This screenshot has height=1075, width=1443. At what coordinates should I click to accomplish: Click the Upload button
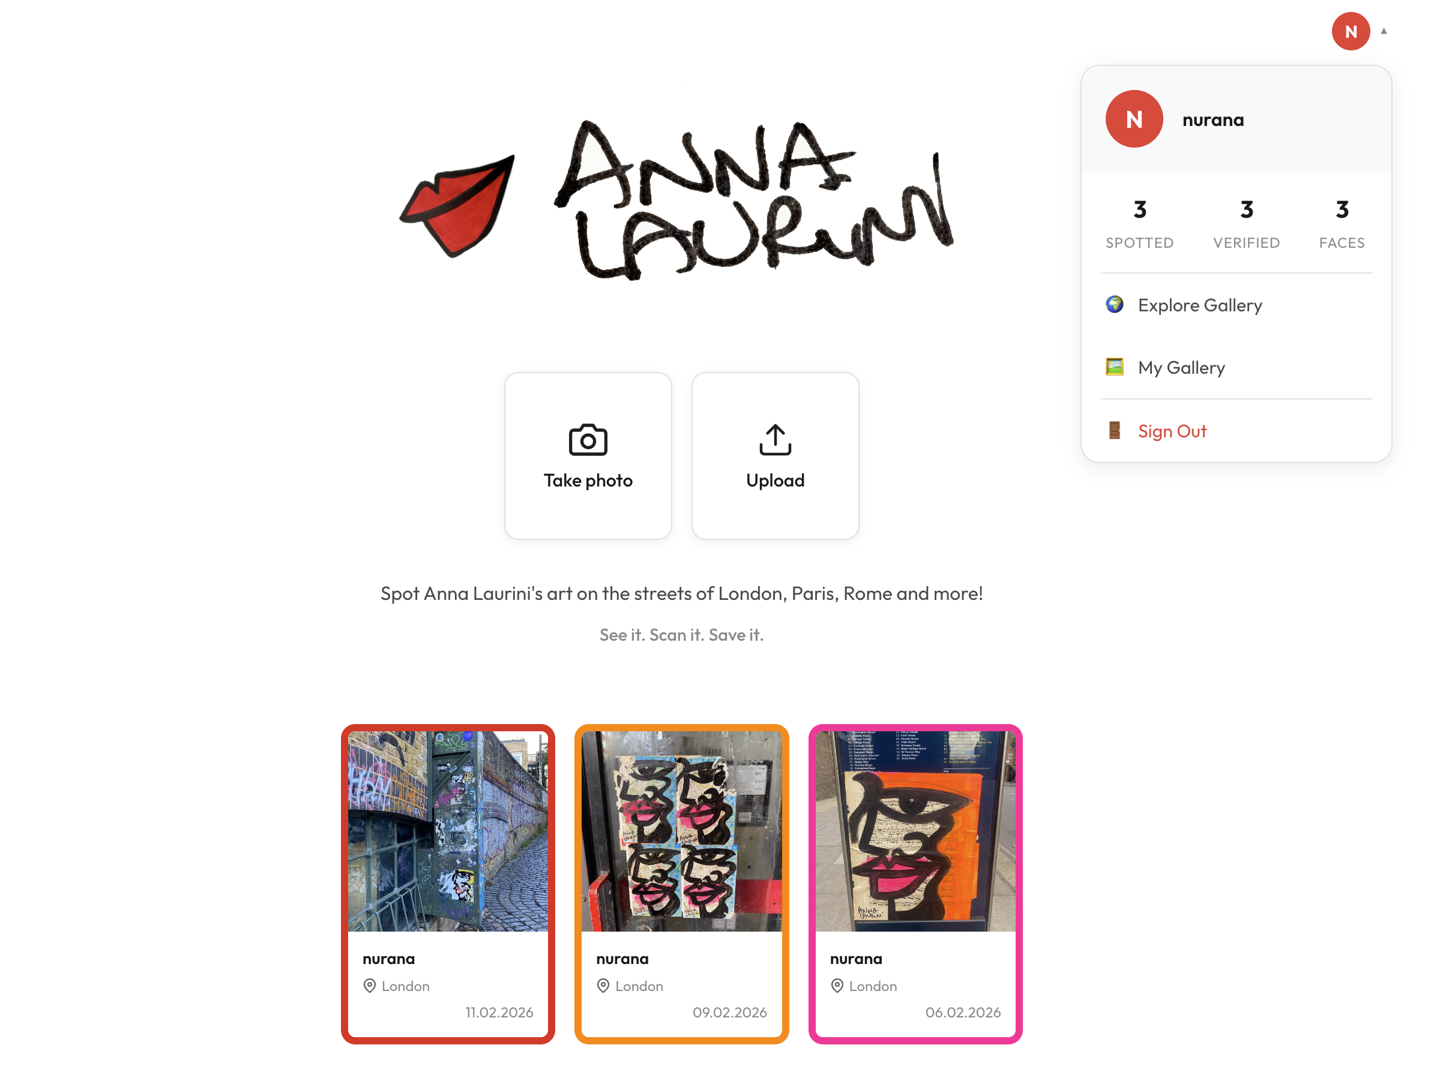pyautogui.click(x=775, y=455)
